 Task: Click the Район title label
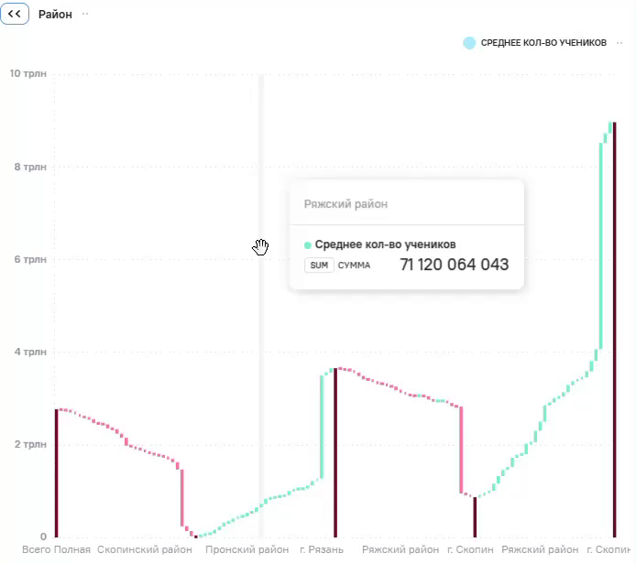55,14
